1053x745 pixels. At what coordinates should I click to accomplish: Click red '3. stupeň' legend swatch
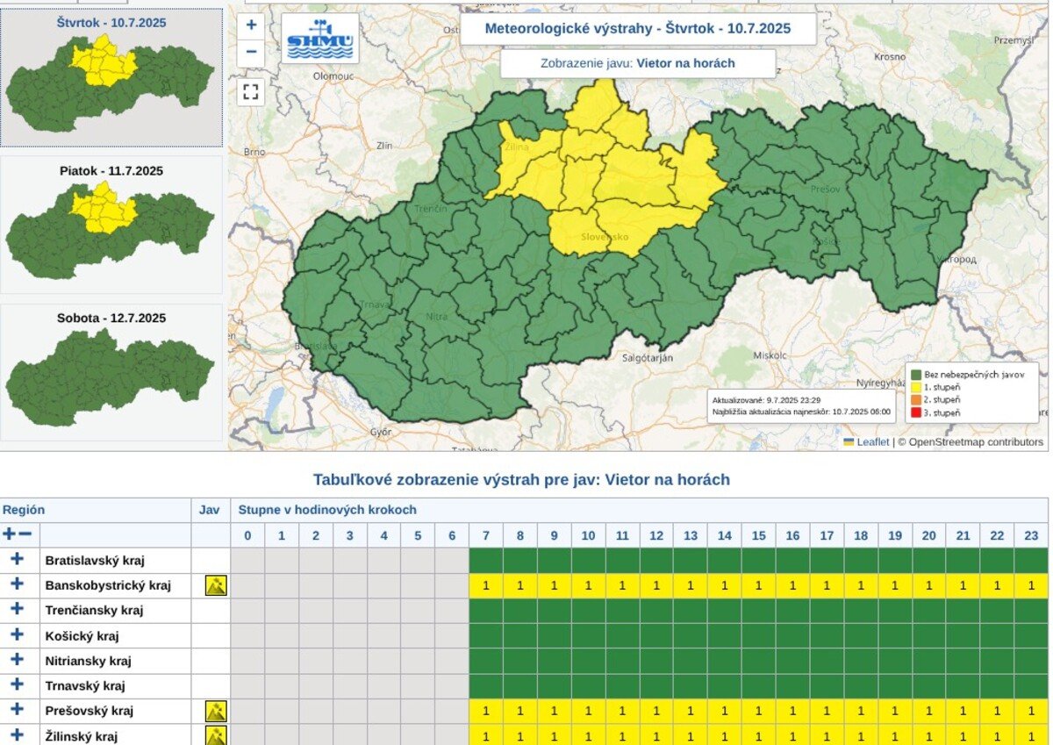[916, 412]
